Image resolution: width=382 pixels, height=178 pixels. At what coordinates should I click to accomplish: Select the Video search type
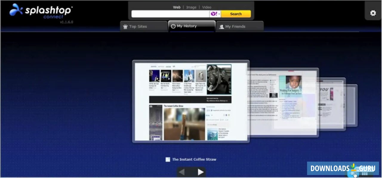[x=207, y=7]
